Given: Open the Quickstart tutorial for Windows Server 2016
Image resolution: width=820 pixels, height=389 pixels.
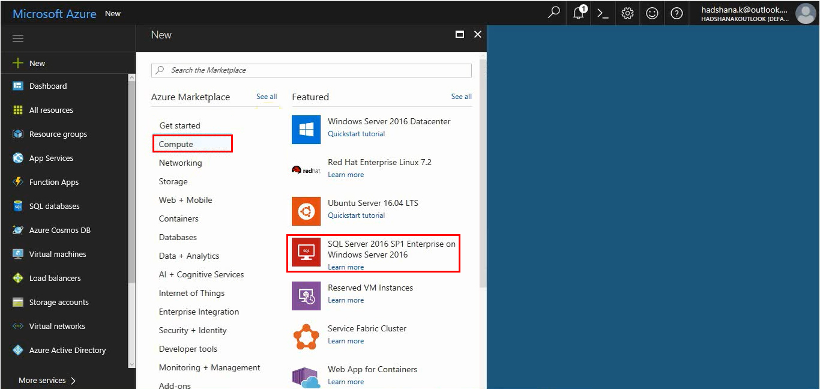Looking at the screenshot, I should (356, 133).
